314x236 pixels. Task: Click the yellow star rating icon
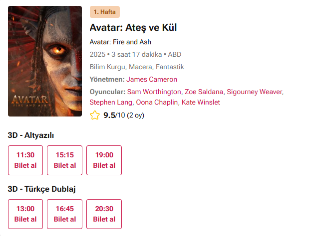click(x=95, y=116)
